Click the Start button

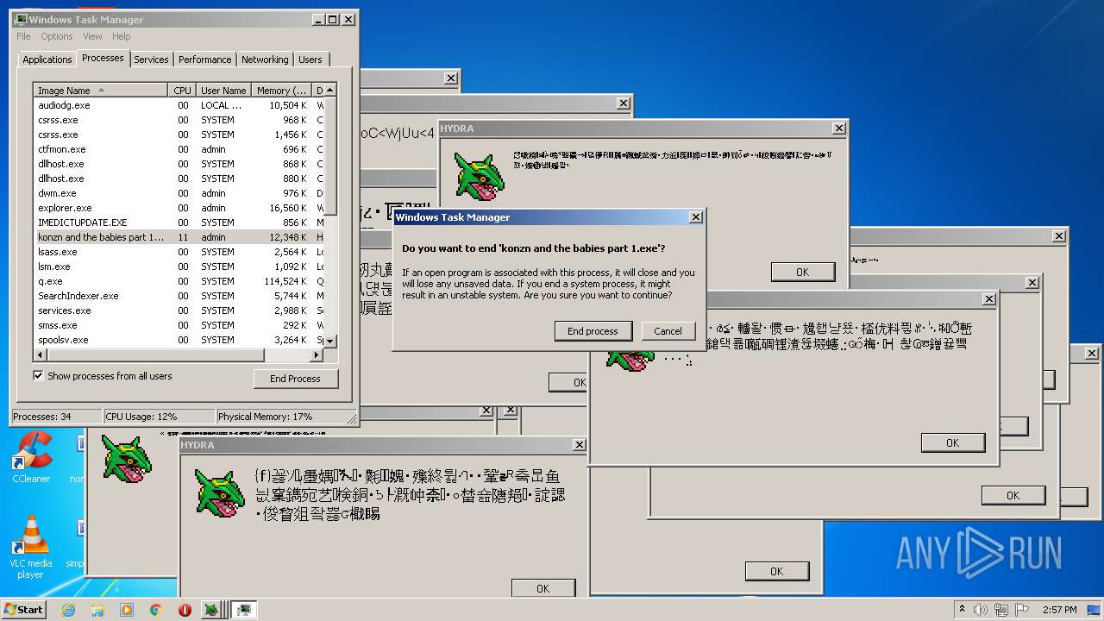(x=23, y=610)
